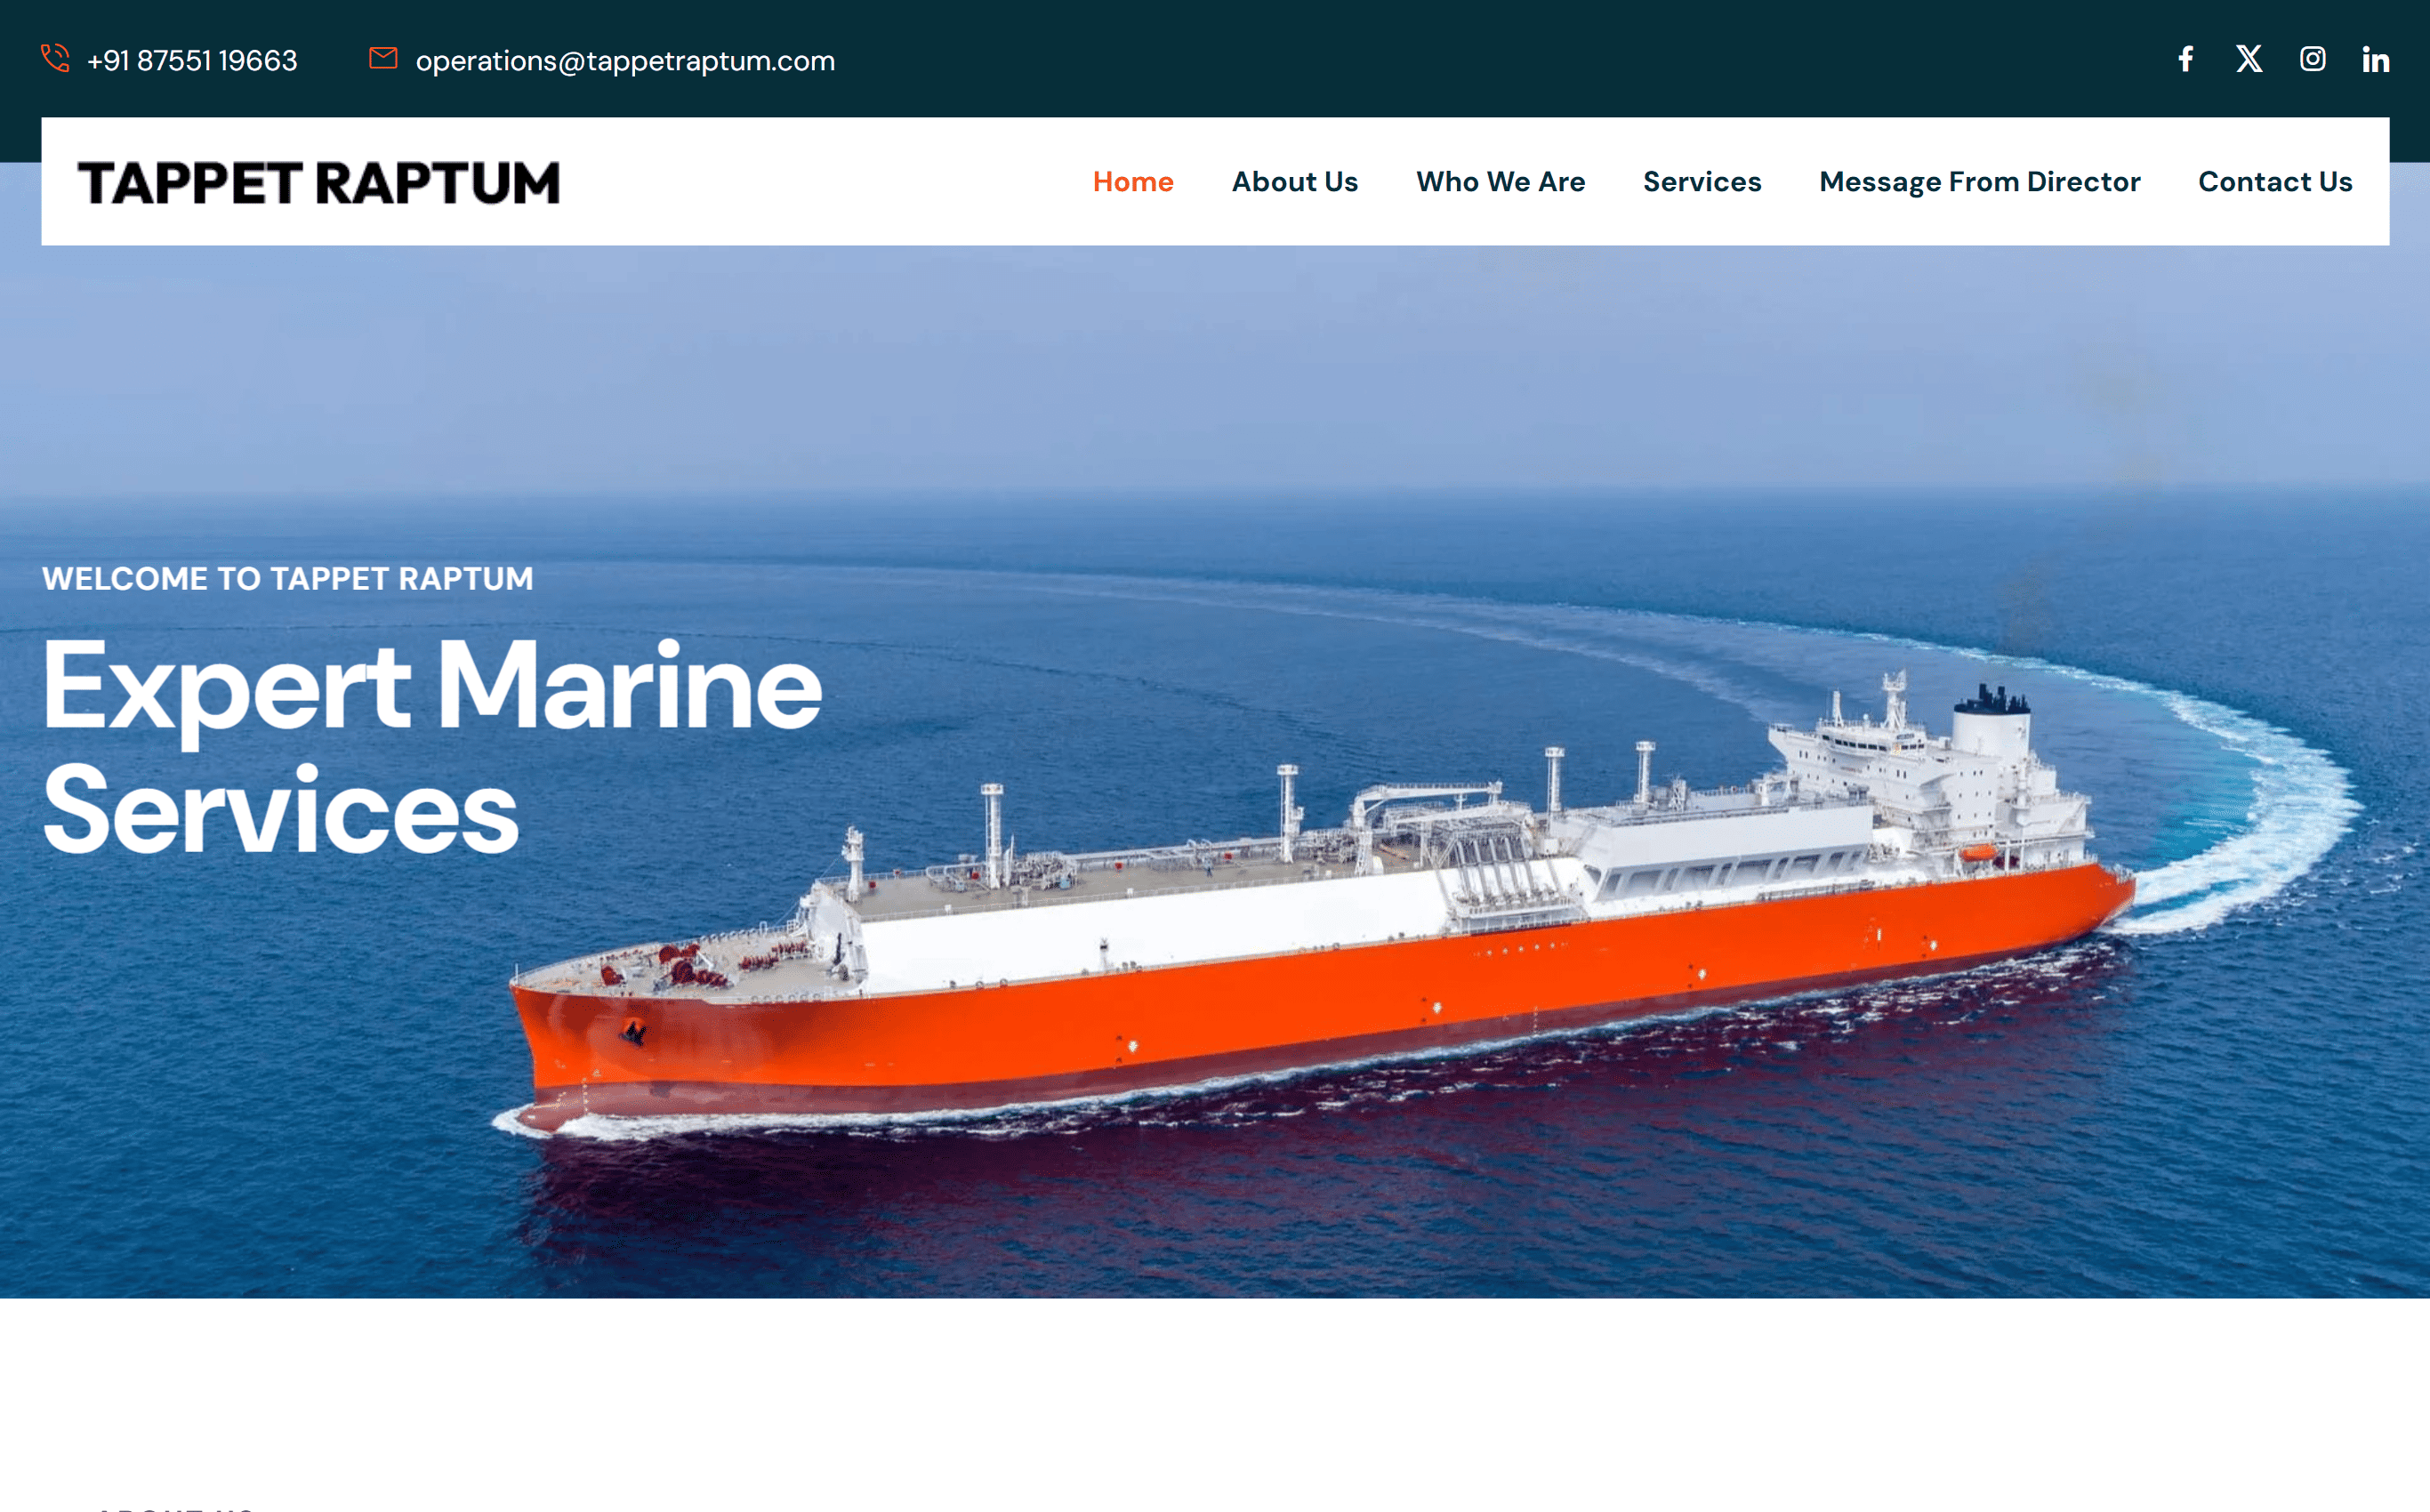The image size is (2430, 1512).
Task: Open the About Us page
Action: coord(1295,182)
